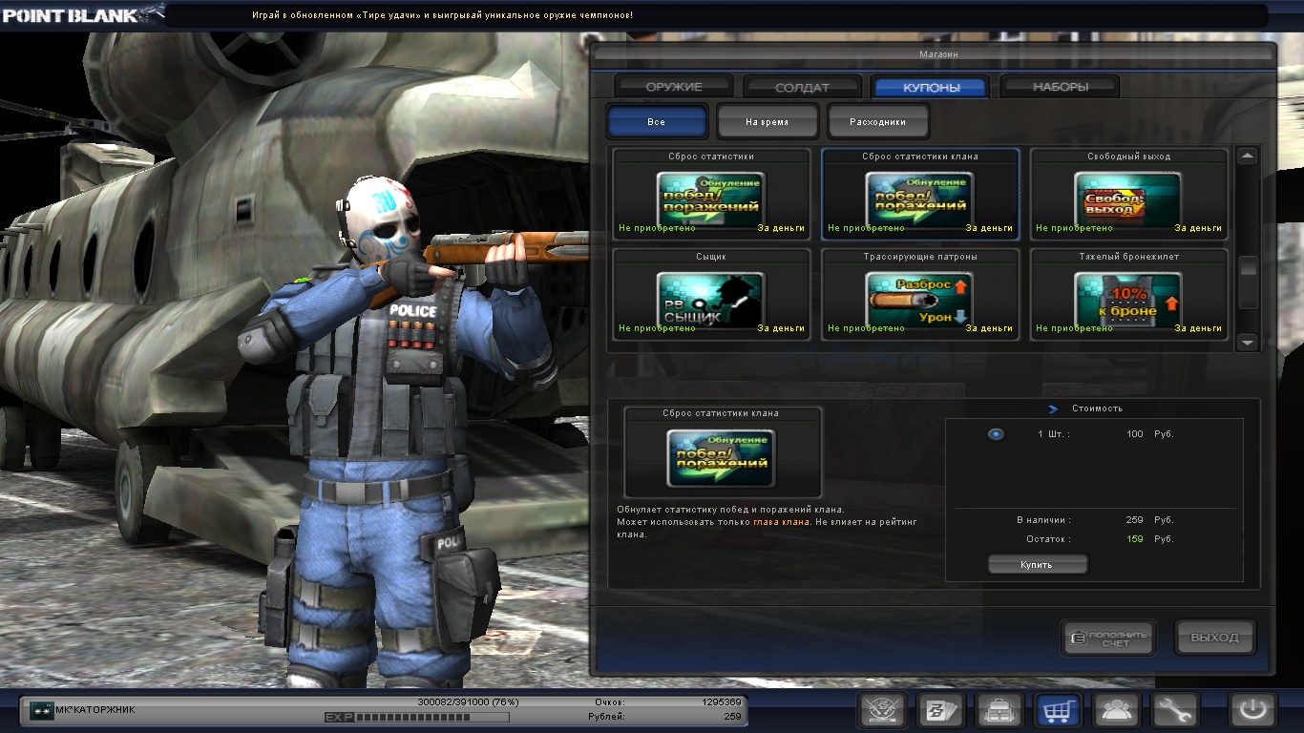Image resolution: width=1304 pixels, height=733 pixels.
Task: Select the Сыщик coupon
Action: click(x=711, y=294)
